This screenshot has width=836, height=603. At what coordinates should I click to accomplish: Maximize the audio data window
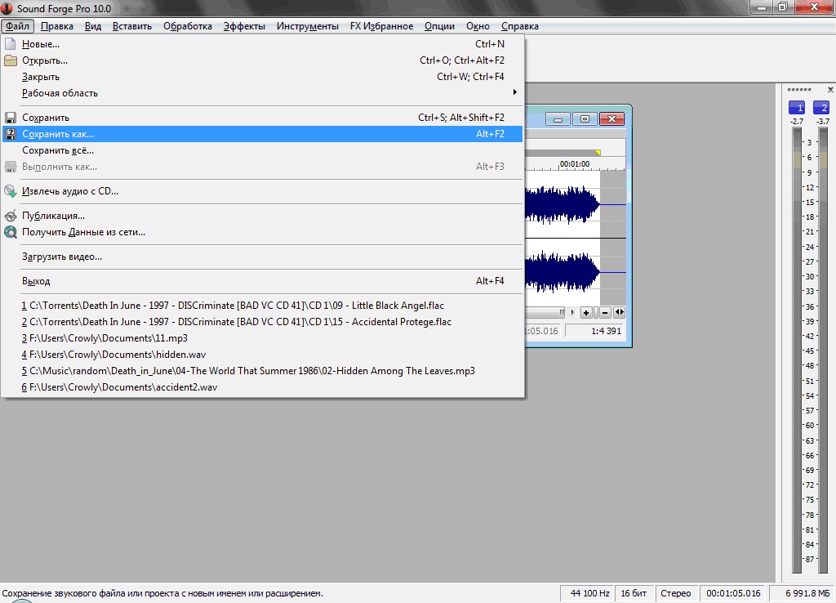pos(585,119)
